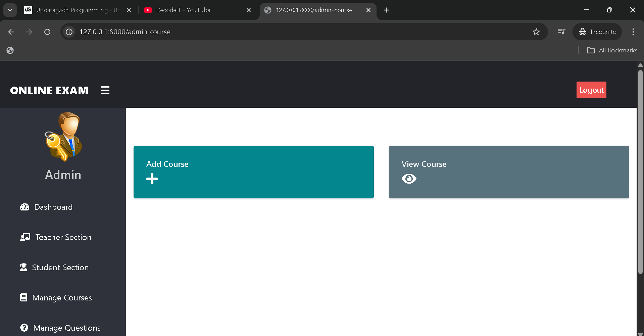This screenshot has width=644, height=336.
Task: Click the book icon next to Manage Courses
Action: [x=23, y=297]
